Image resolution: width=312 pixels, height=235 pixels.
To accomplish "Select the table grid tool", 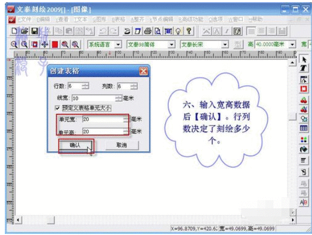I will [303, 128].
